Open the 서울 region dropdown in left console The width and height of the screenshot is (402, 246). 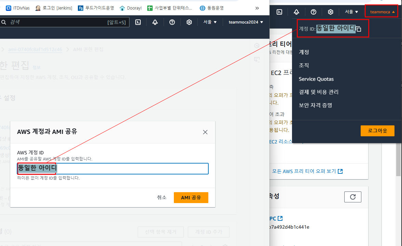tap(210, 22)
